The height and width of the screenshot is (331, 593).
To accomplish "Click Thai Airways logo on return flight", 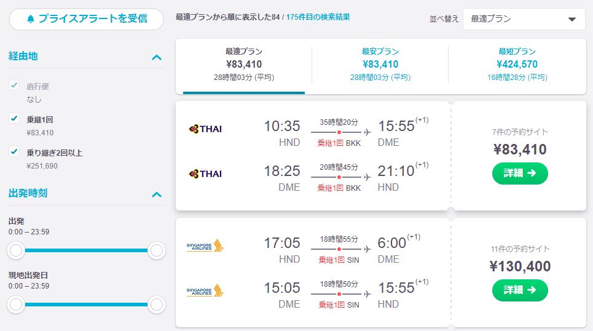I will [x=205, y=174].
